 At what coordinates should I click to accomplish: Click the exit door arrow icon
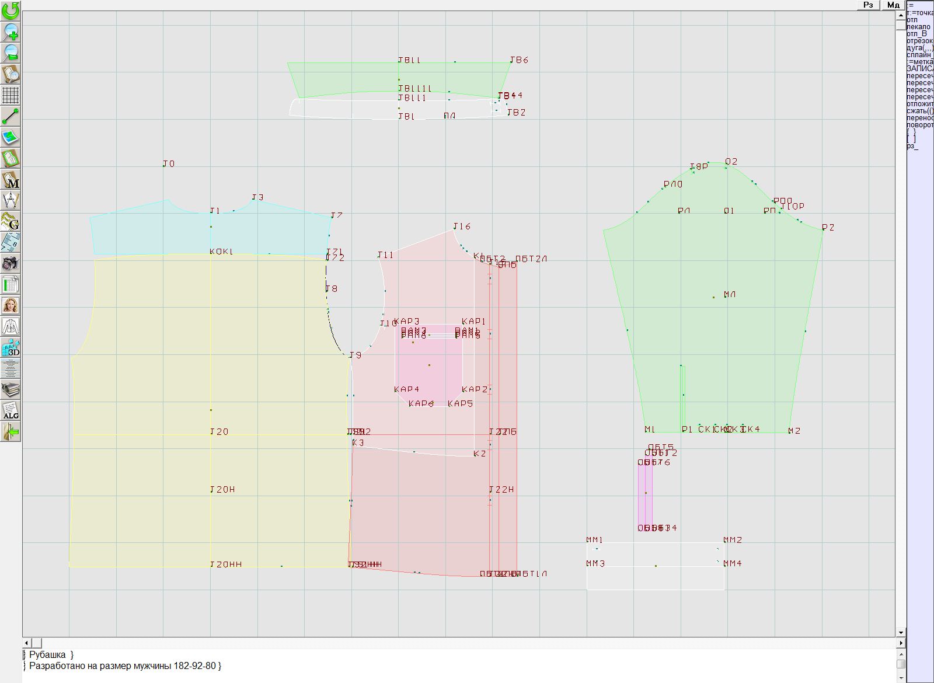[x=11, y=432]
